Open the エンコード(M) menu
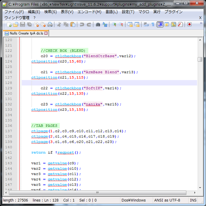Viewport: 206px width, 206px height. 89,12
